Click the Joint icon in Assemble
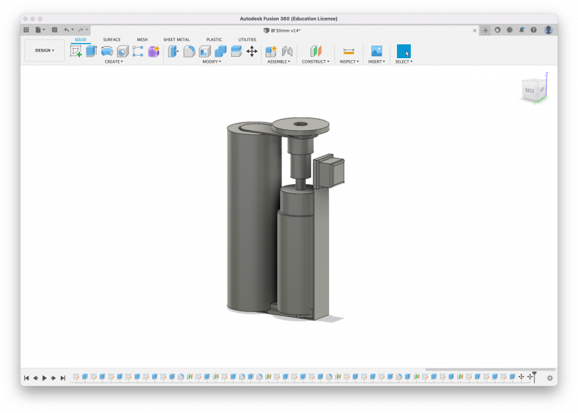 click(287, 51)
